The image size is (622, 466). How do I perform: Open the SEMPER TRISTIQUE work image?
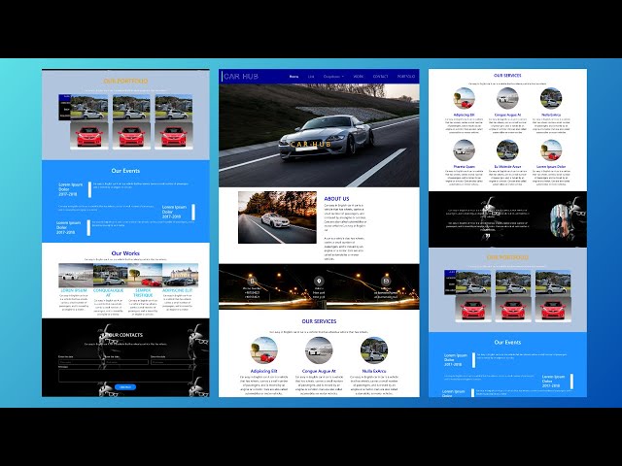pyautogui.click(x=145, y=276)
